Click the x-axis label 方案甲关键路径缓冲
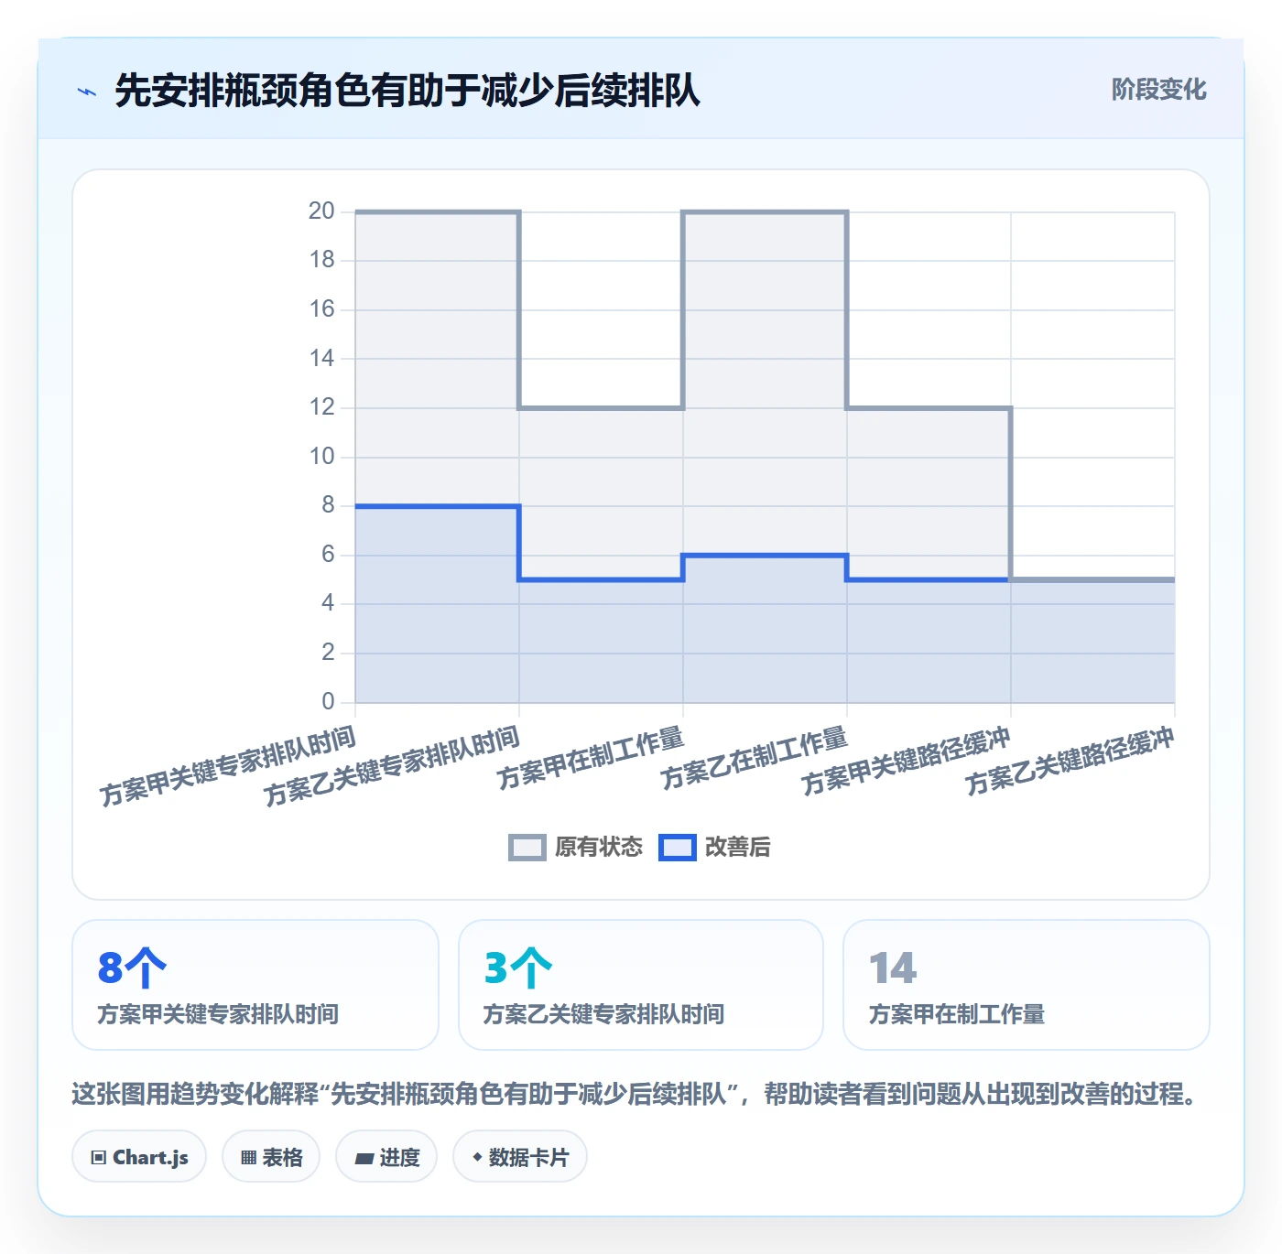Screen dimensions: 1282x1254 (906, 762)
